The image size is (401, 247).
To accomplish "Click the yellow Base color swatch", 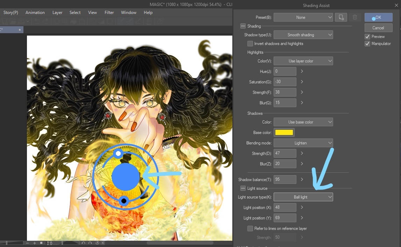I will [x=284, y=132].
